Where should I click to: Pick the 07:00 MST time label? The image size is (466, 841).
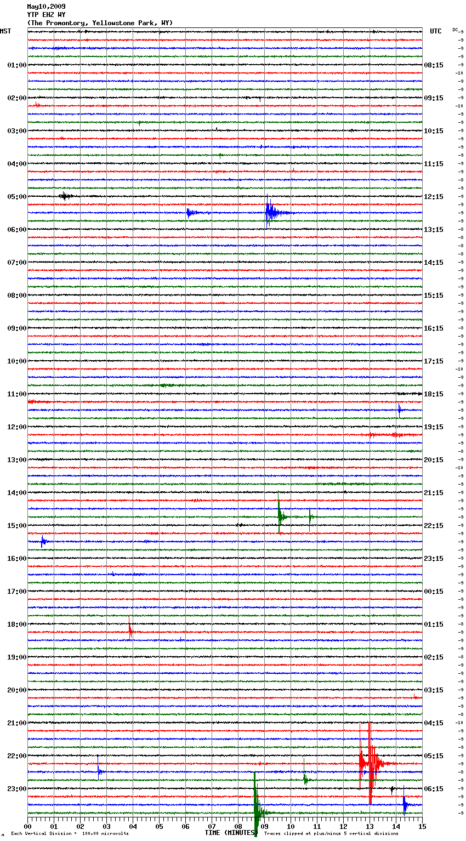[17, 263]
